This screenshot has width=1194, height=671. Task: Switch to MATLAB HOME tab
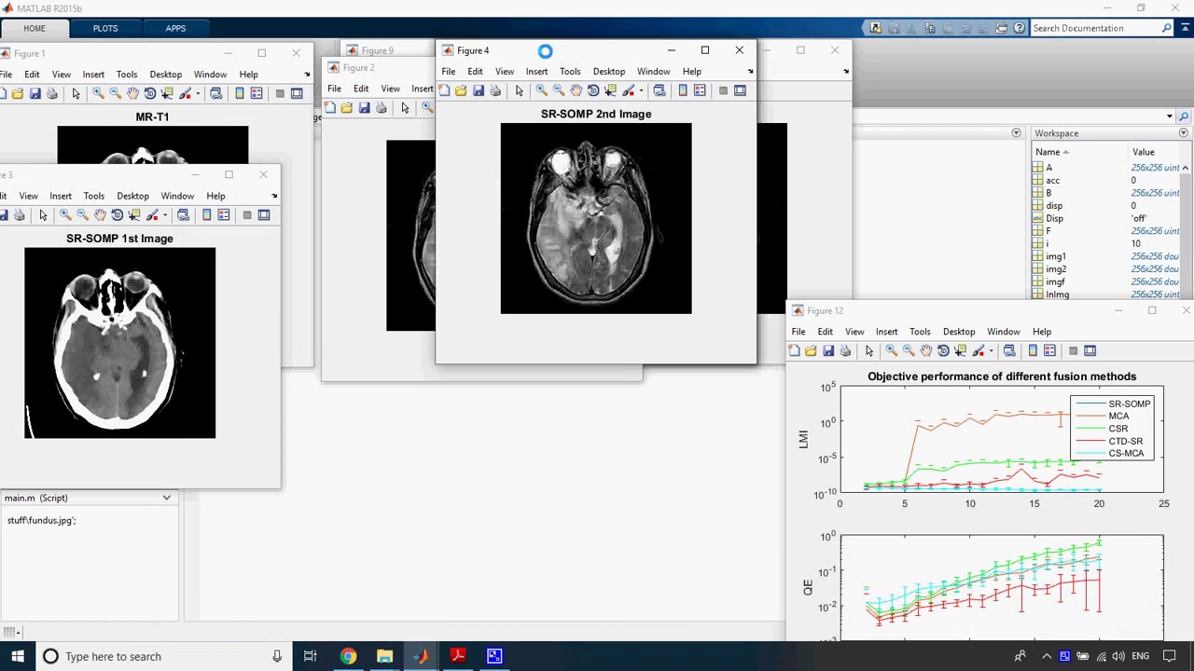(x=34, y=28)
